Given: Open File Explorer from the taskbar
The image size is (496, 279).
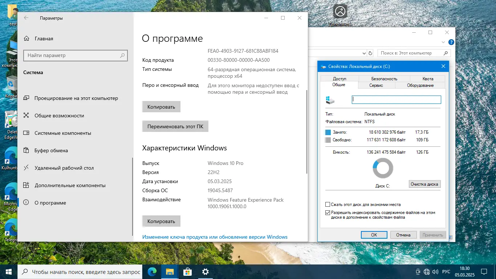Looking at the screenshot, I should [170, 272].
